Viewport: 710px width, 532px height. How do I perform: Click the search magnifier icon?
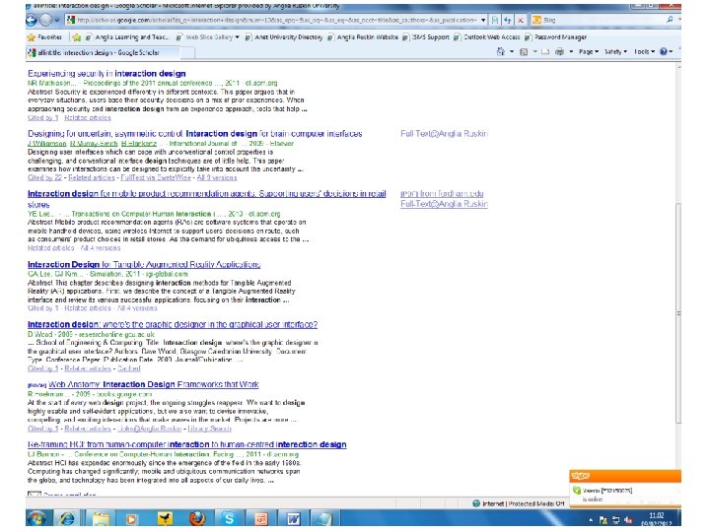670,20
